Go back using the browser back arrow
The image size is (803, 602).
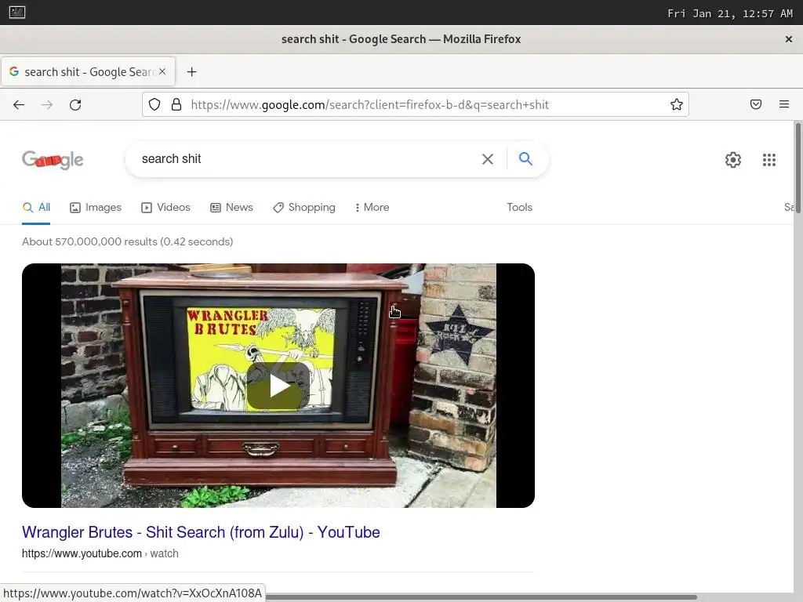[19, 105]
